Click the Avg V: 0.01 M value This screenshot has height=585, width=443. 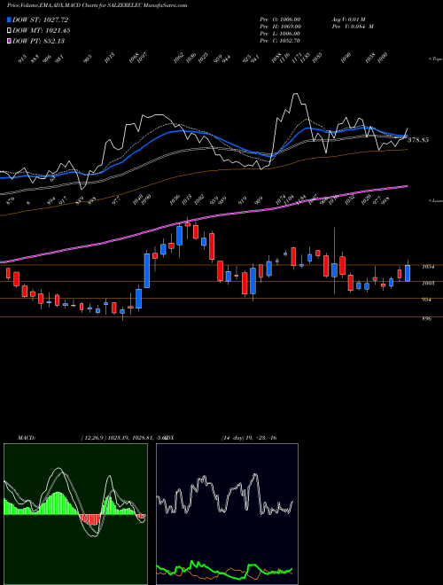[x=350, y=19]
